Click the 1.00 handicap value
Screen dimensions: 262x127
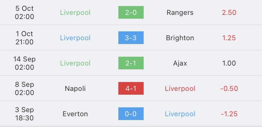(x=229, y=63)
